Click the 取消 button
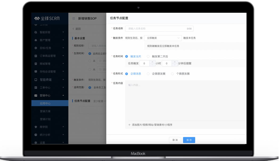The height and width of the screenshot is (161, 279). point(175,140)
